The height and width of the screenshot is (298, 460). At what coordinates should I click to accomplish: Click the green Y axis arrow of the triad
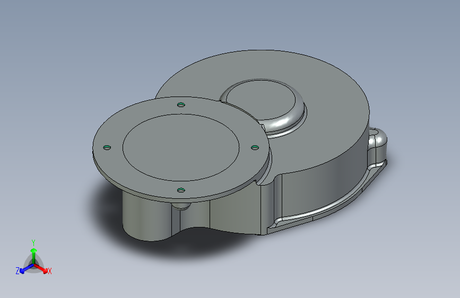pos(34,256)
